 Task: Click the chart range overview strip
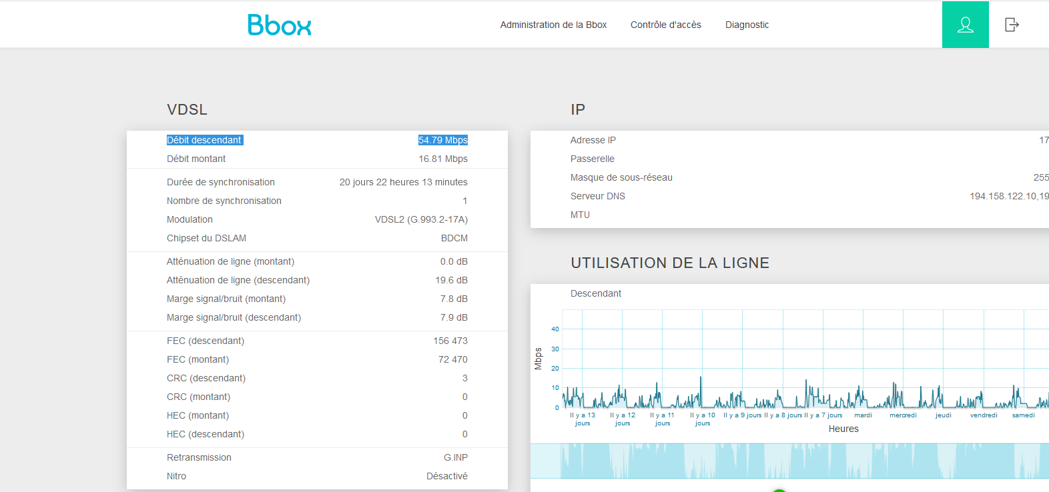pyautogui.click(x=789, y=461)
